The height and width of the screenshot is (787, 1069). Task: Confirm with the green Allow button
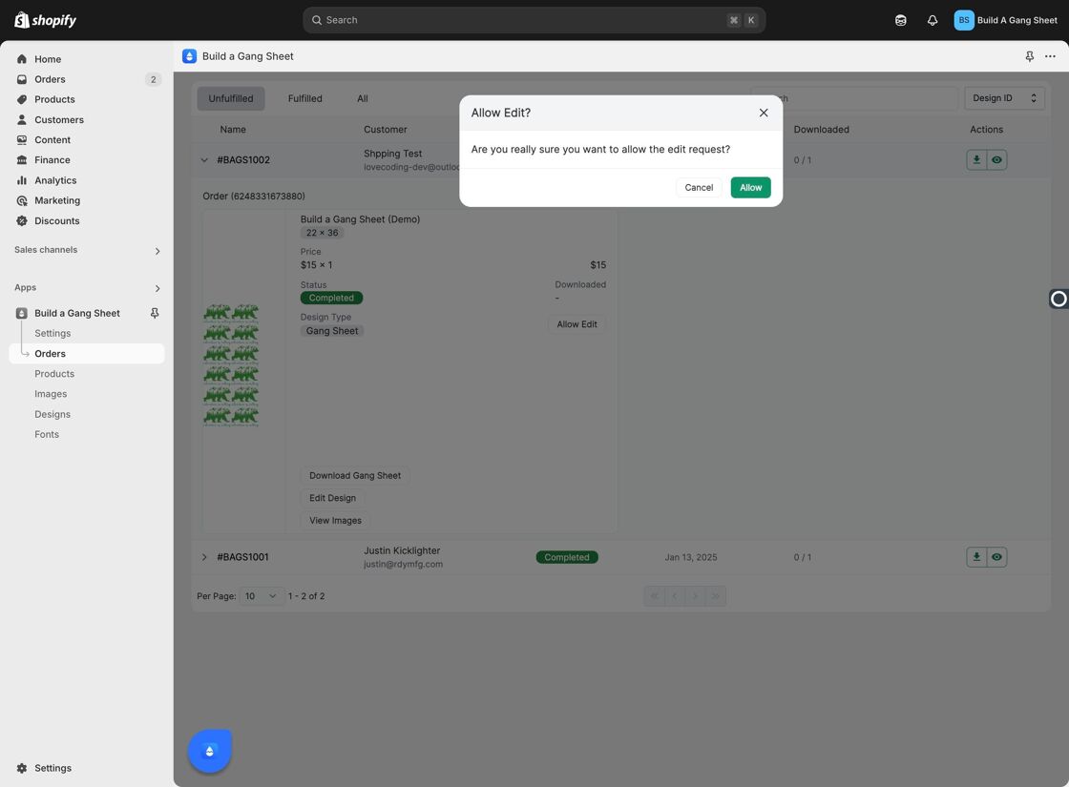(x=750, y=187)
